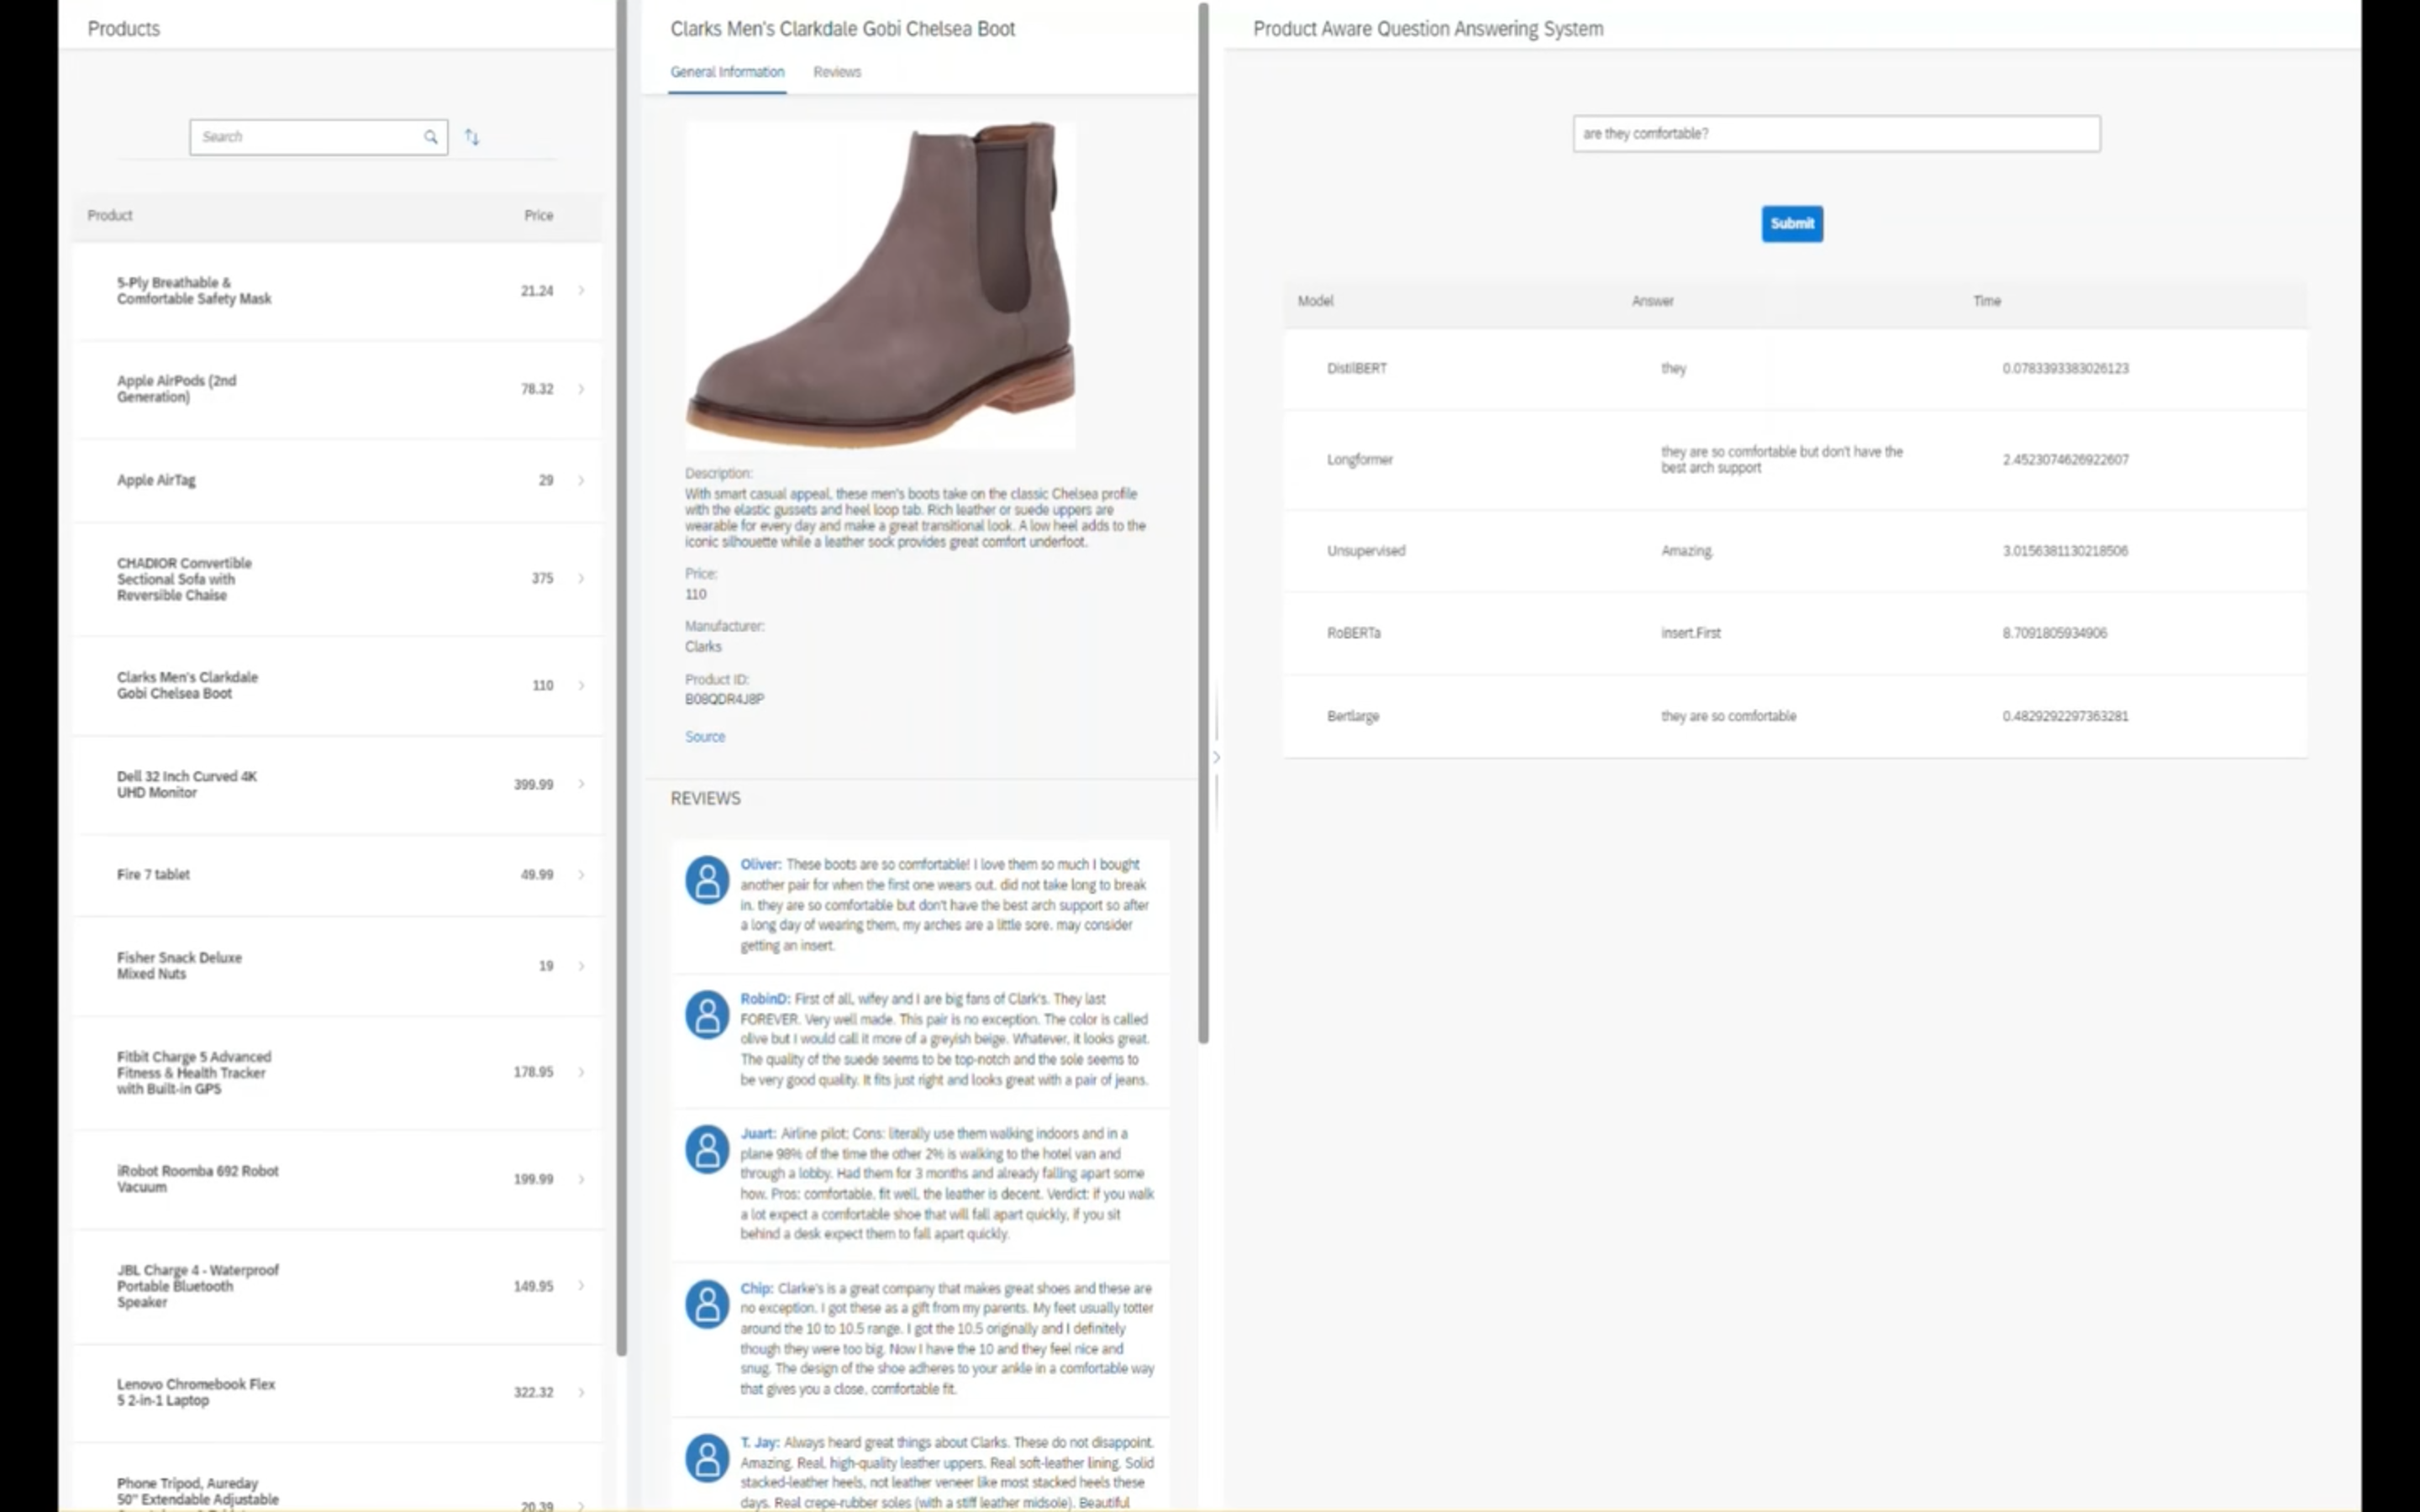The image size is (2420, 1512).
Task: Click the search magnifier icon
Action: pos(431,137)
